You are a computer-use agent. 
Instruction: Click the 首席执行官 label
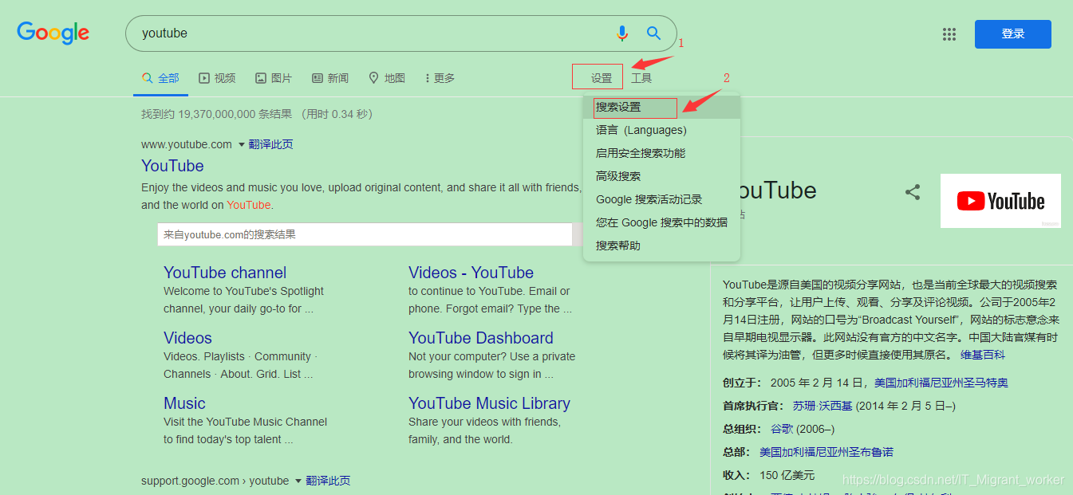coord(754,406)
